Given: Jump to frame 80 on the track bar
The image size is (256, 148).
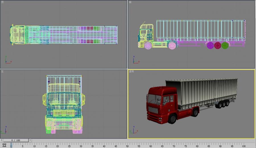Looking at the screenshot, I should 197,146.
